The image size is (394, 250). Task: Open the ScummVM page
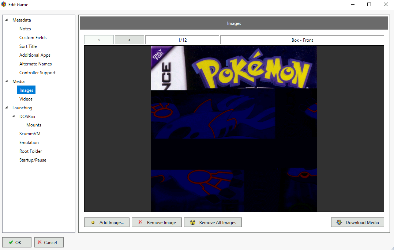(x=30, y=134)
